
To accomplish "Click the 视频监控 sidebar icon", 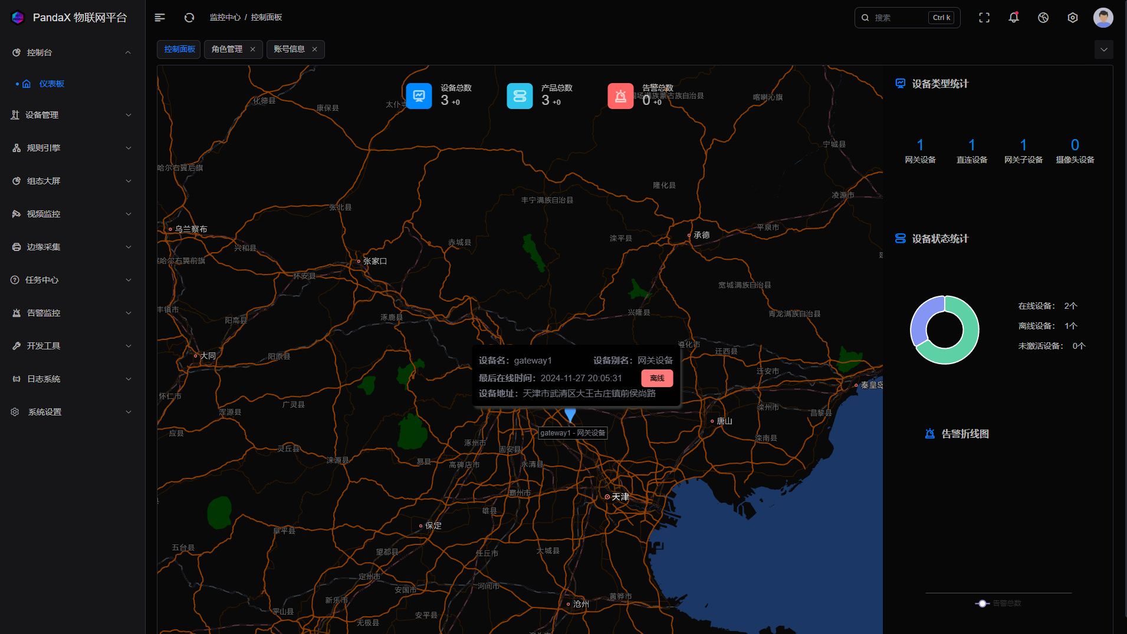I will 17,214.
